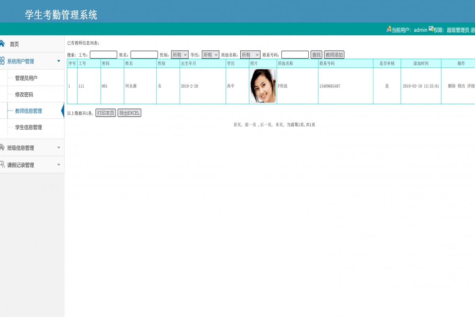The height and width of the screenshot is (317, 475).
Task: Open the 性别 filter dropdown
Action: pyautogui.click(x=180, y=54)
